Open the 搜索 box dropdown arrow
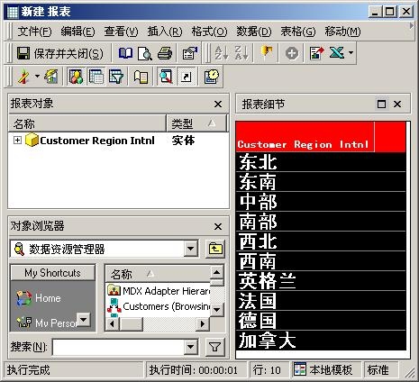 point(190,347)
